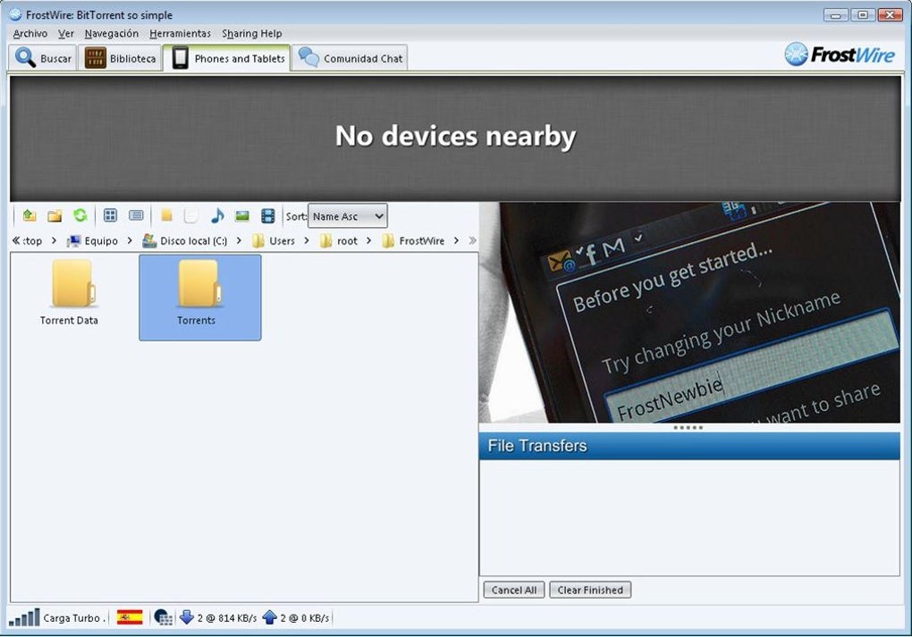Open the Sort Name Asc dropdown
The width and height of the screenshot is (912, 637).
tap(347, 216)
